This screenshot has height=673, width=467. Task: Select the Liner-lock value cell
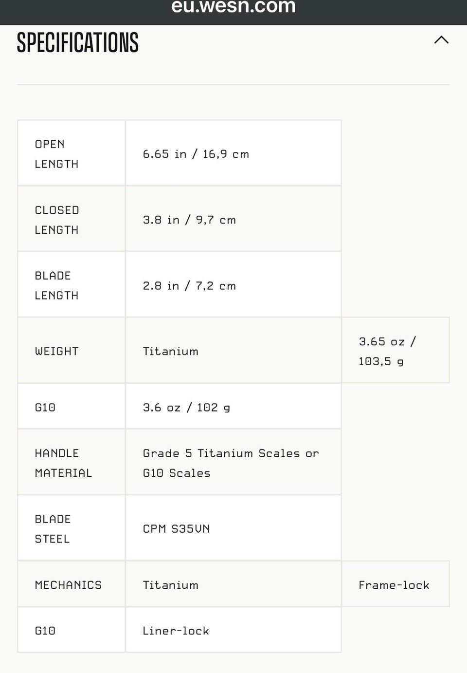click(x=233, y=630)
